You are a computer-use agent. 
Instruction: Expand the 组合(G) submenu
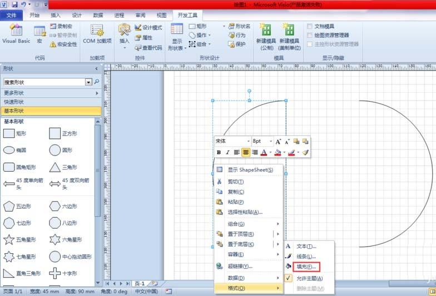pyautogui.click(x=249, y=224)
